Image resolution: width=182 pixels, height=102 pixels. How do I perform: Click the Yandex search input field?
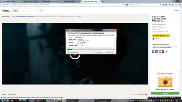[x=28, y=10]
